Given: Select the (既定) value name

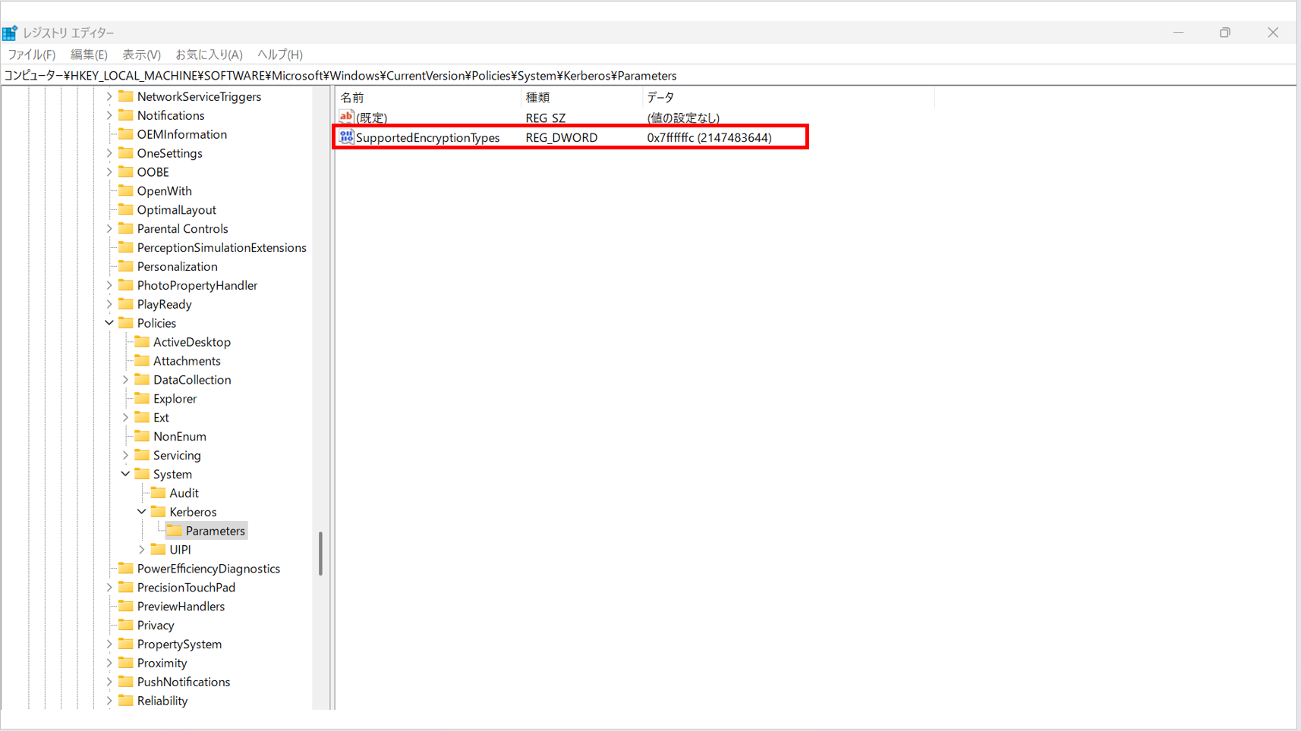Looking at the screenshot, I should pyautogui.click(x=372, y=118).
